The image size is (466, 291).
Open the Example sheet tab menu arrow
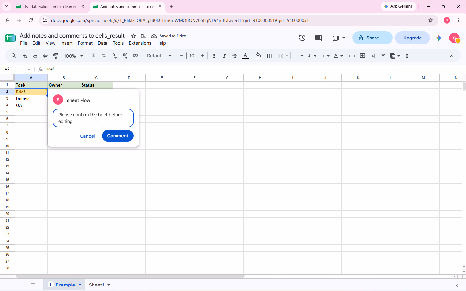point(80,285)
